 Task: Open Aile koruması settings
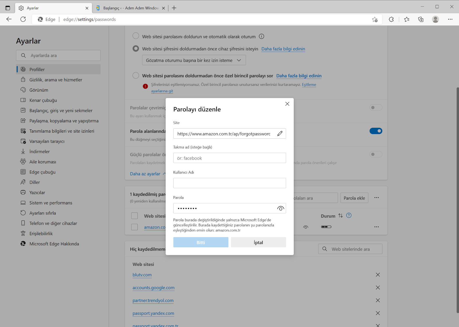pyautogui.click(x=58, y=162)
